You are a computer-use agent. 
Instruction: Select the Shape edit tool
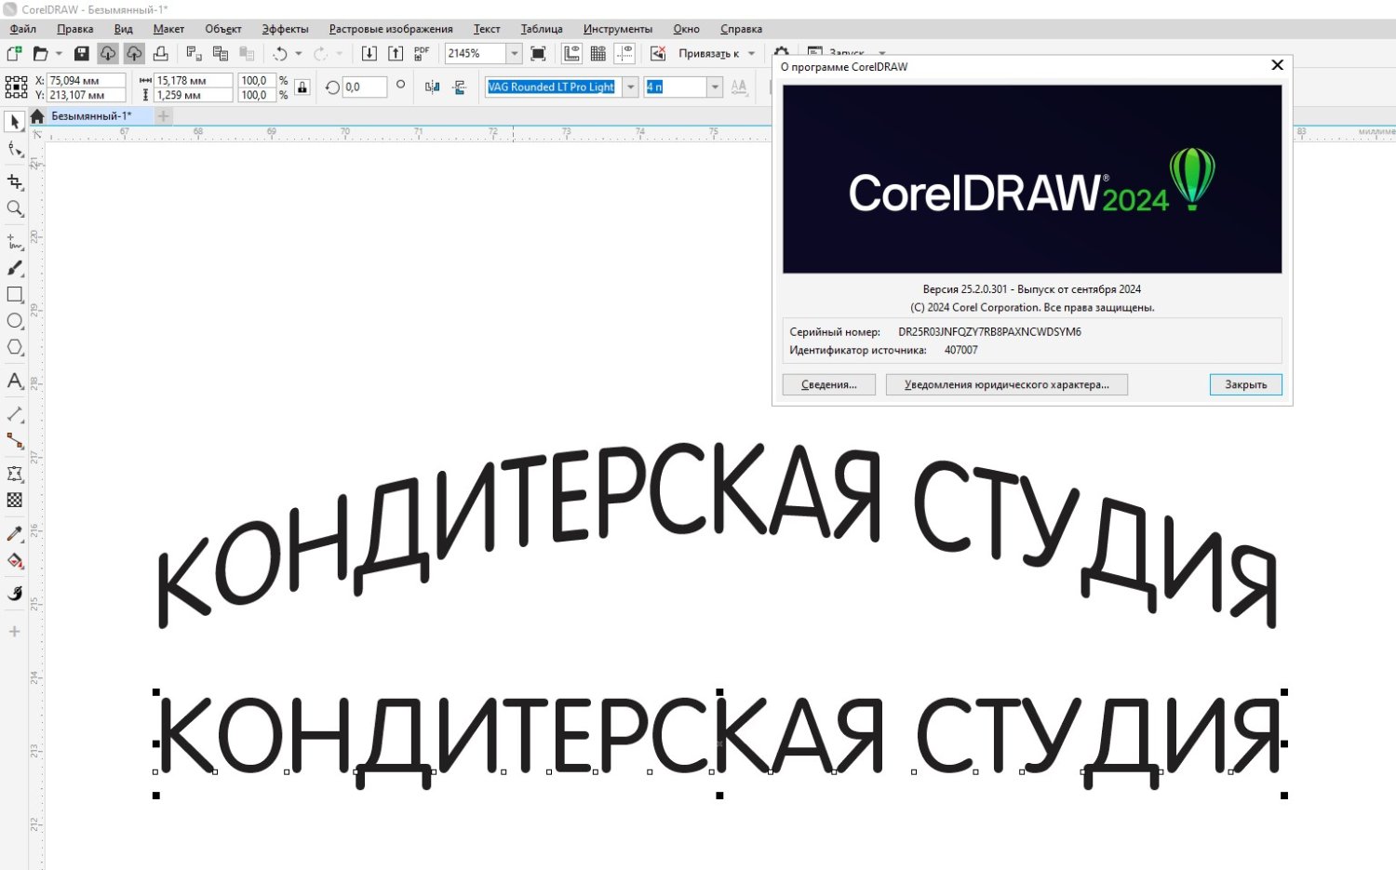coord(15,149)
